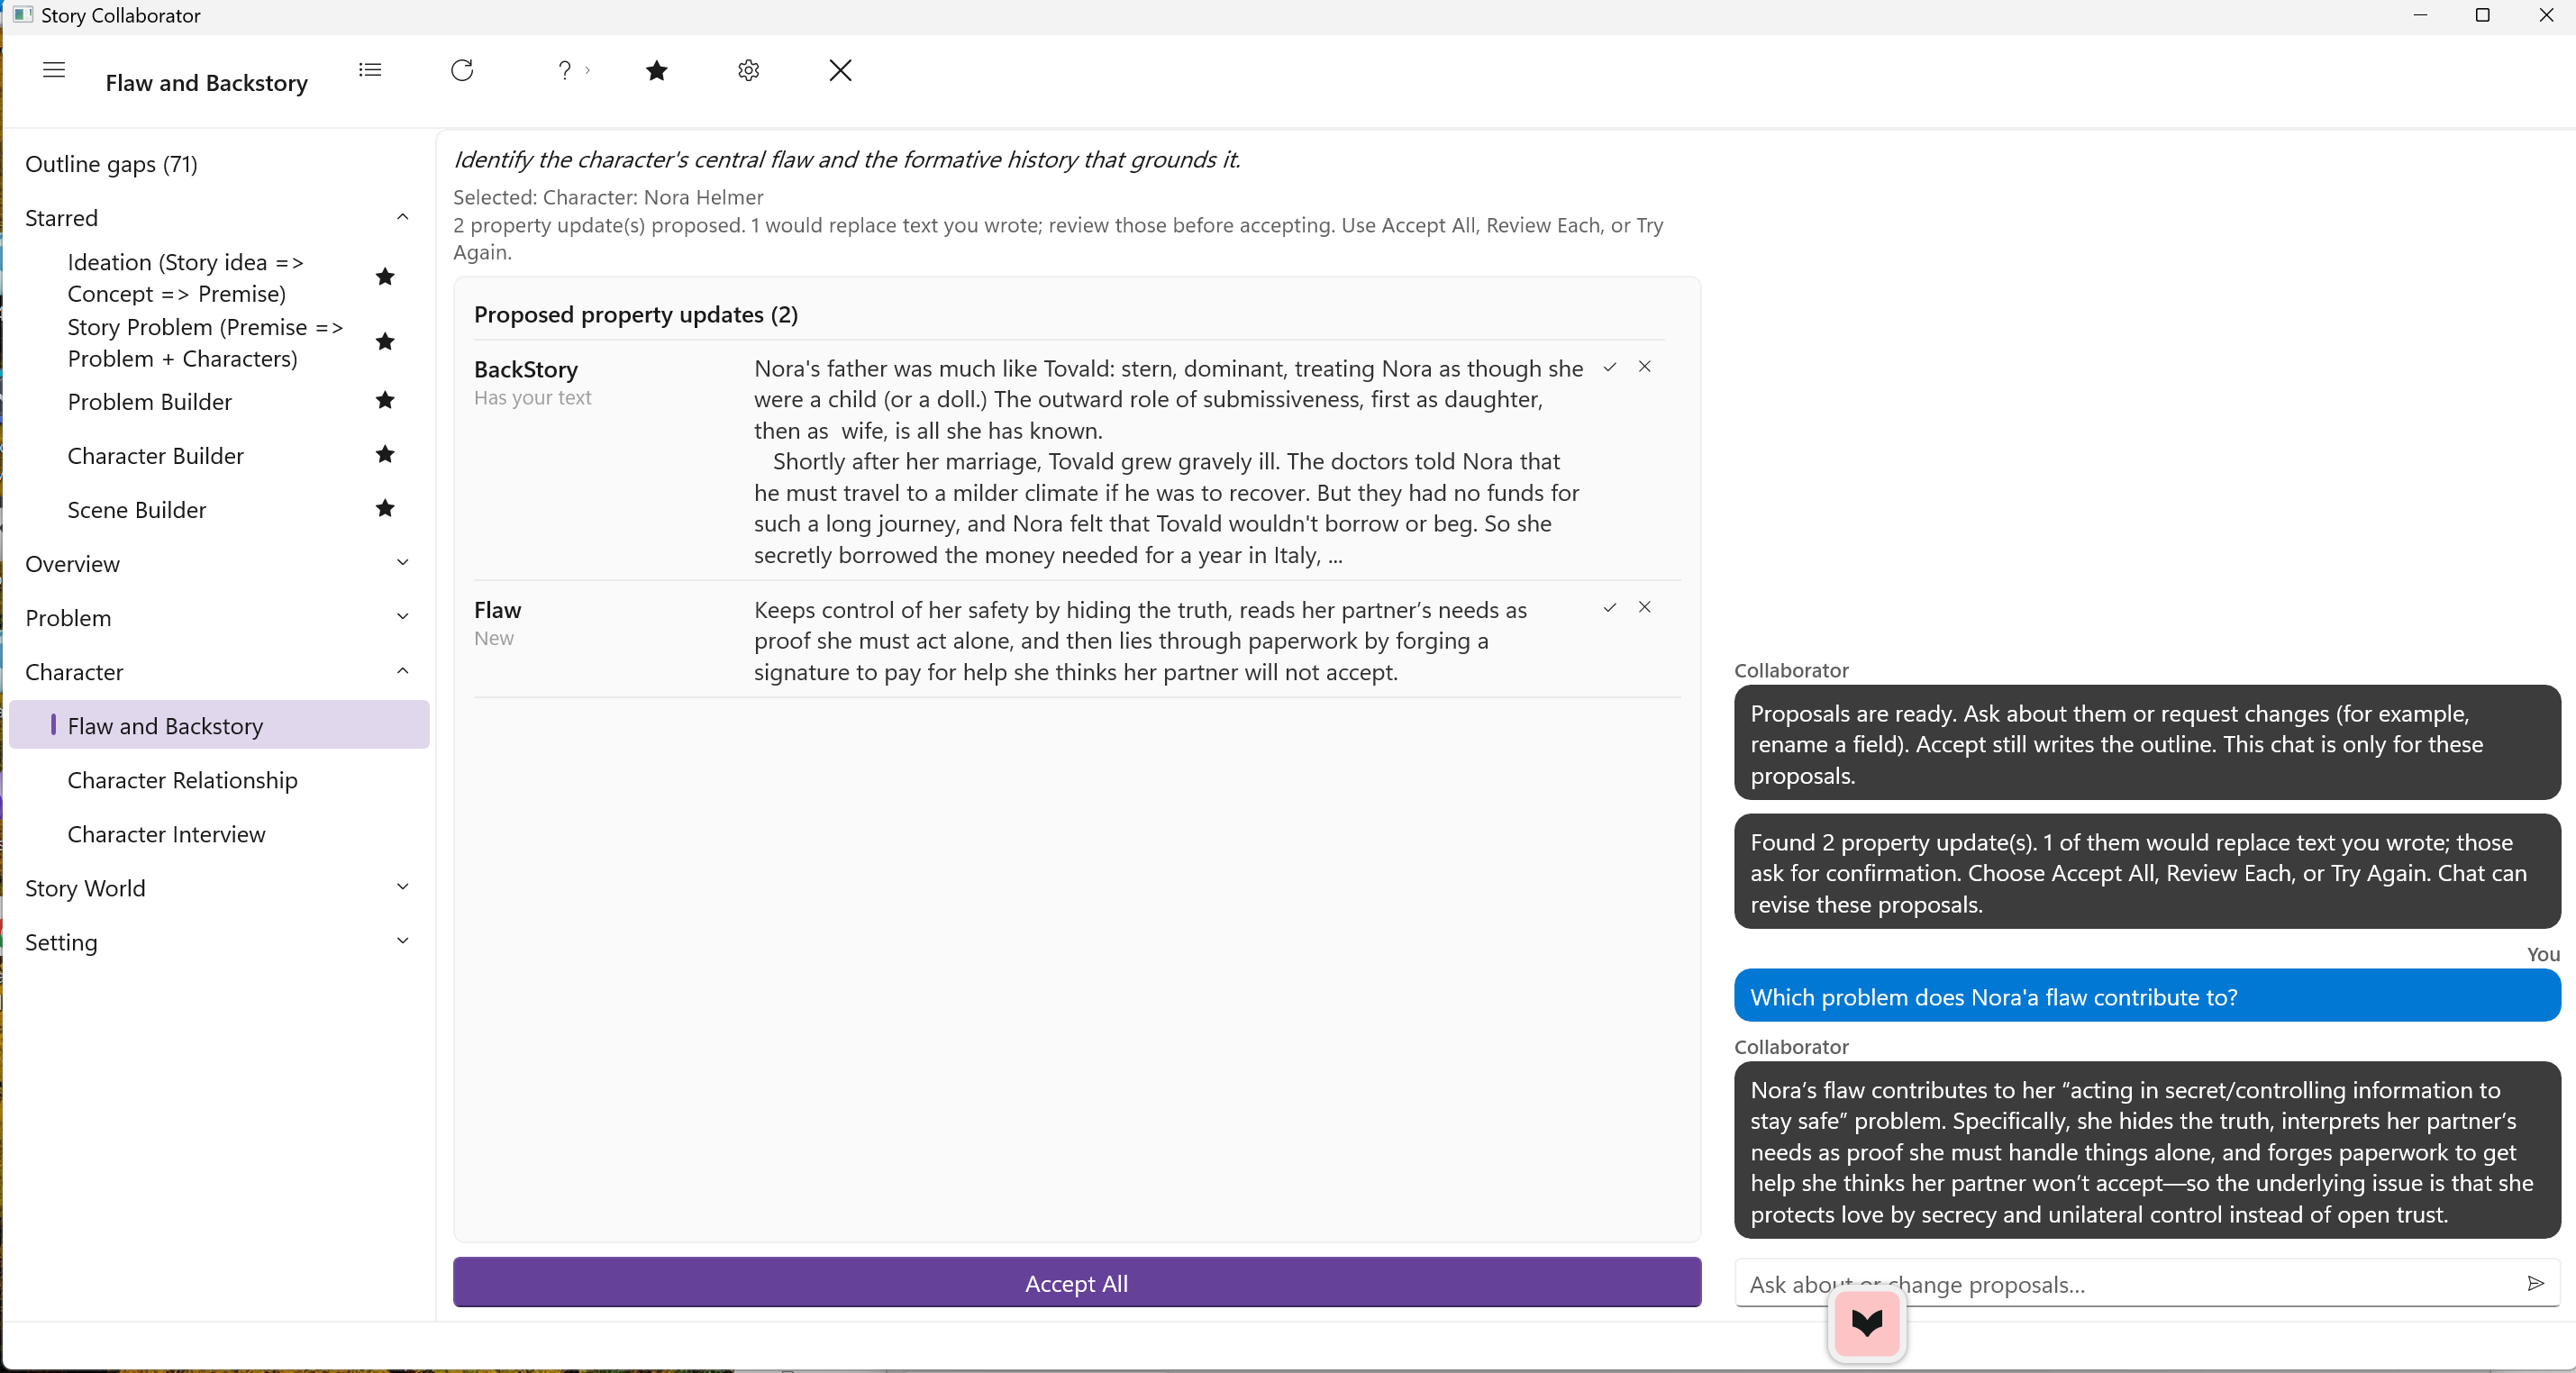Viewport: 2576px width, 1373px height.
Task: Click 'Selected: Character: Nora Helmer' text
Action: 608,197
